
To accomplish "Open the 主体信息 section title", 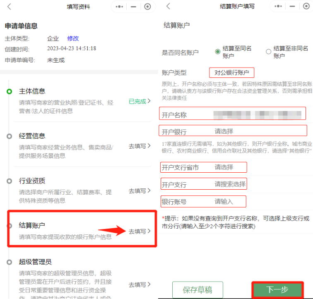I will point(32,91).
